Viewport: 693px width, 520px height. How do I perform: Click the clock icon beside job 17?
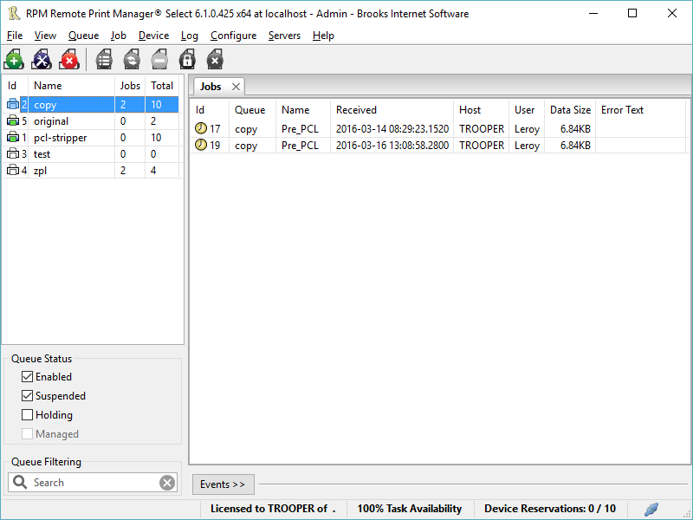(200, 128)
